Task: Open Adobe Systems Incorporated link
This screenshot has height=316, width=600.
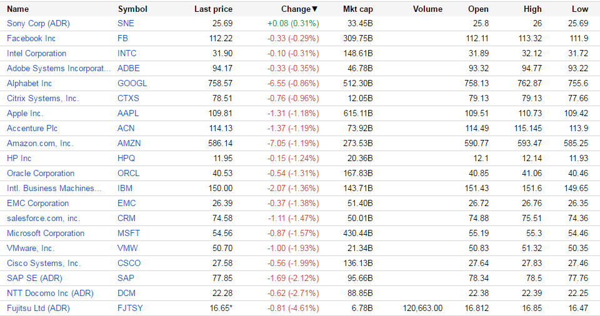Action: [58, 69]
